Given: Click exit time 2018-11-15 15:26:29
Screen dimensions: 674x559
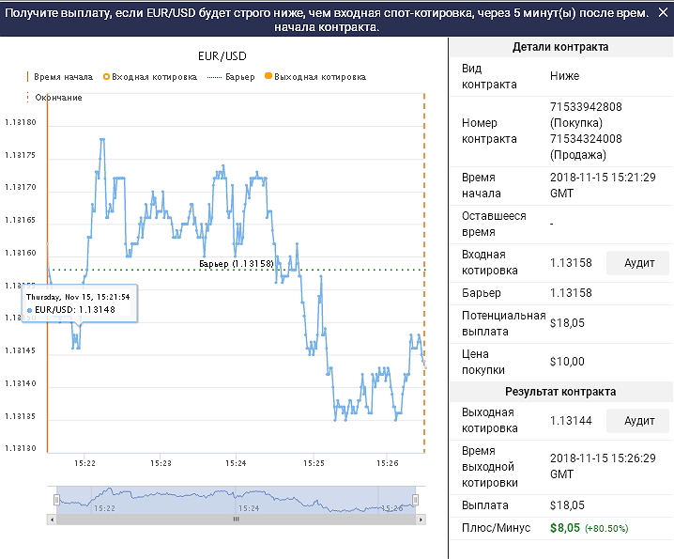Looking at the screenshot, I should click(x=603, y=466).
